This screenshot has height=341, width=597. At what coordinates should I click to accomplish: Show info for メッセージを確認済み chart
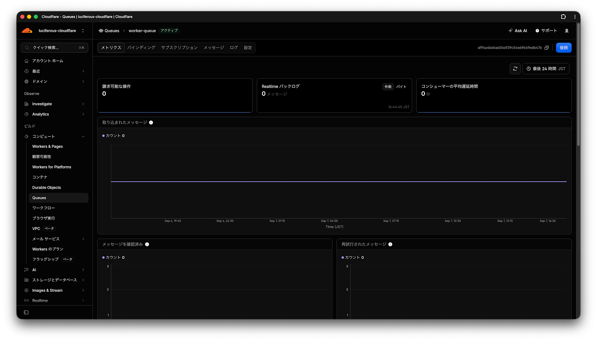[147, 244]
